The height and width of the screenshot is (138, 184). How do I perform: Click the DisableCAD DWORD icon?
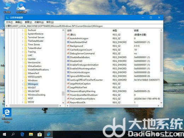click(68, 61)
